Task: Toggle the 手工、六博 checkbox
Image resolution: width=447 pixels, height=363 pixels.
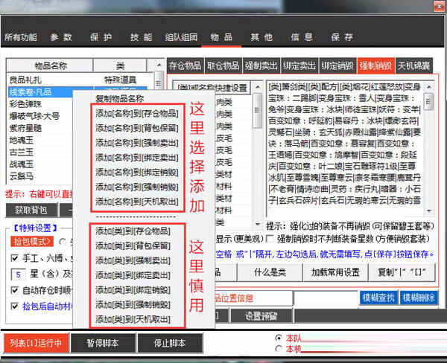Action: pyautogui.click(x=14, y=258)
